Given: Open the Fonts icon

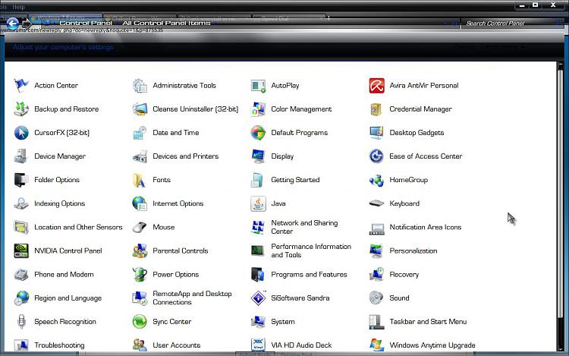Looking at the screenshot, I should coord(140,180).
